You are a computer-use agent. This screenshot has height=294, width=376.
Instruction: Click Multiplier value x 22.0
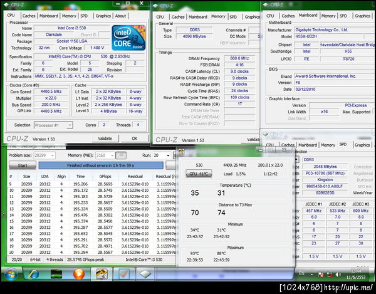[51, 98]
